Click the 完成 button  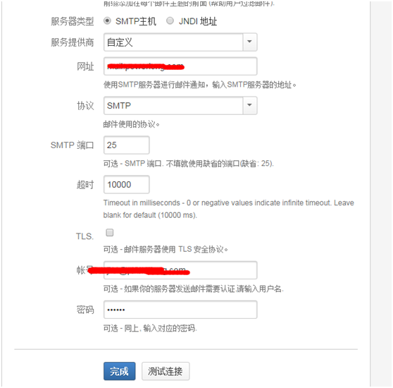119,371
